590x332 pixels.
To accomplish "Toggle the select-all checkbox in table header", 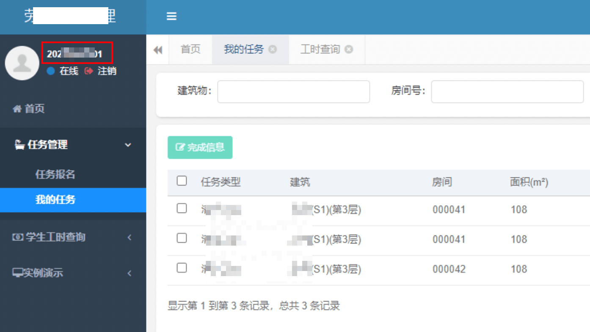I will click(x=182, y=181).
